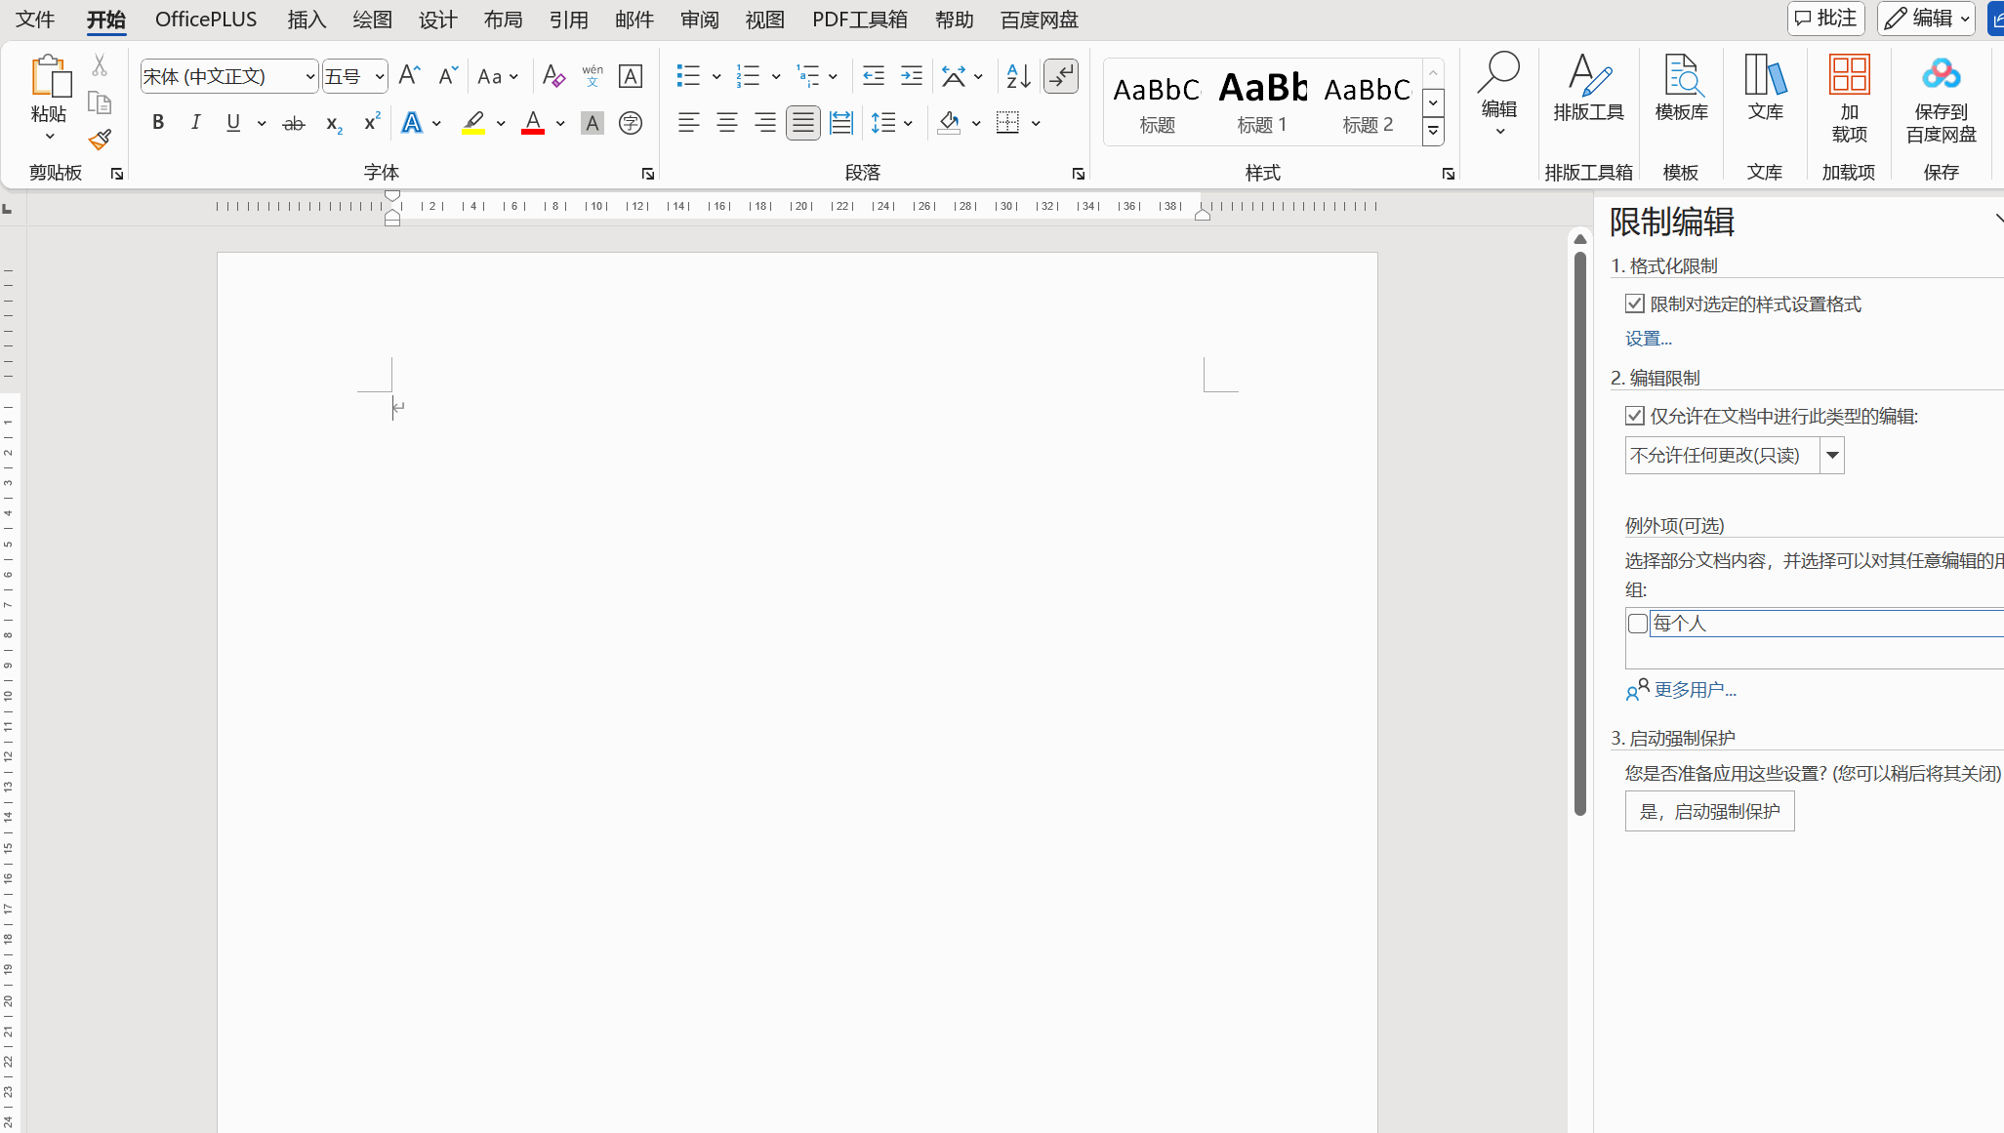Check the 每个人 exception checkbox
This screenshot has height=1133, width=2004.
point(1638,624)
